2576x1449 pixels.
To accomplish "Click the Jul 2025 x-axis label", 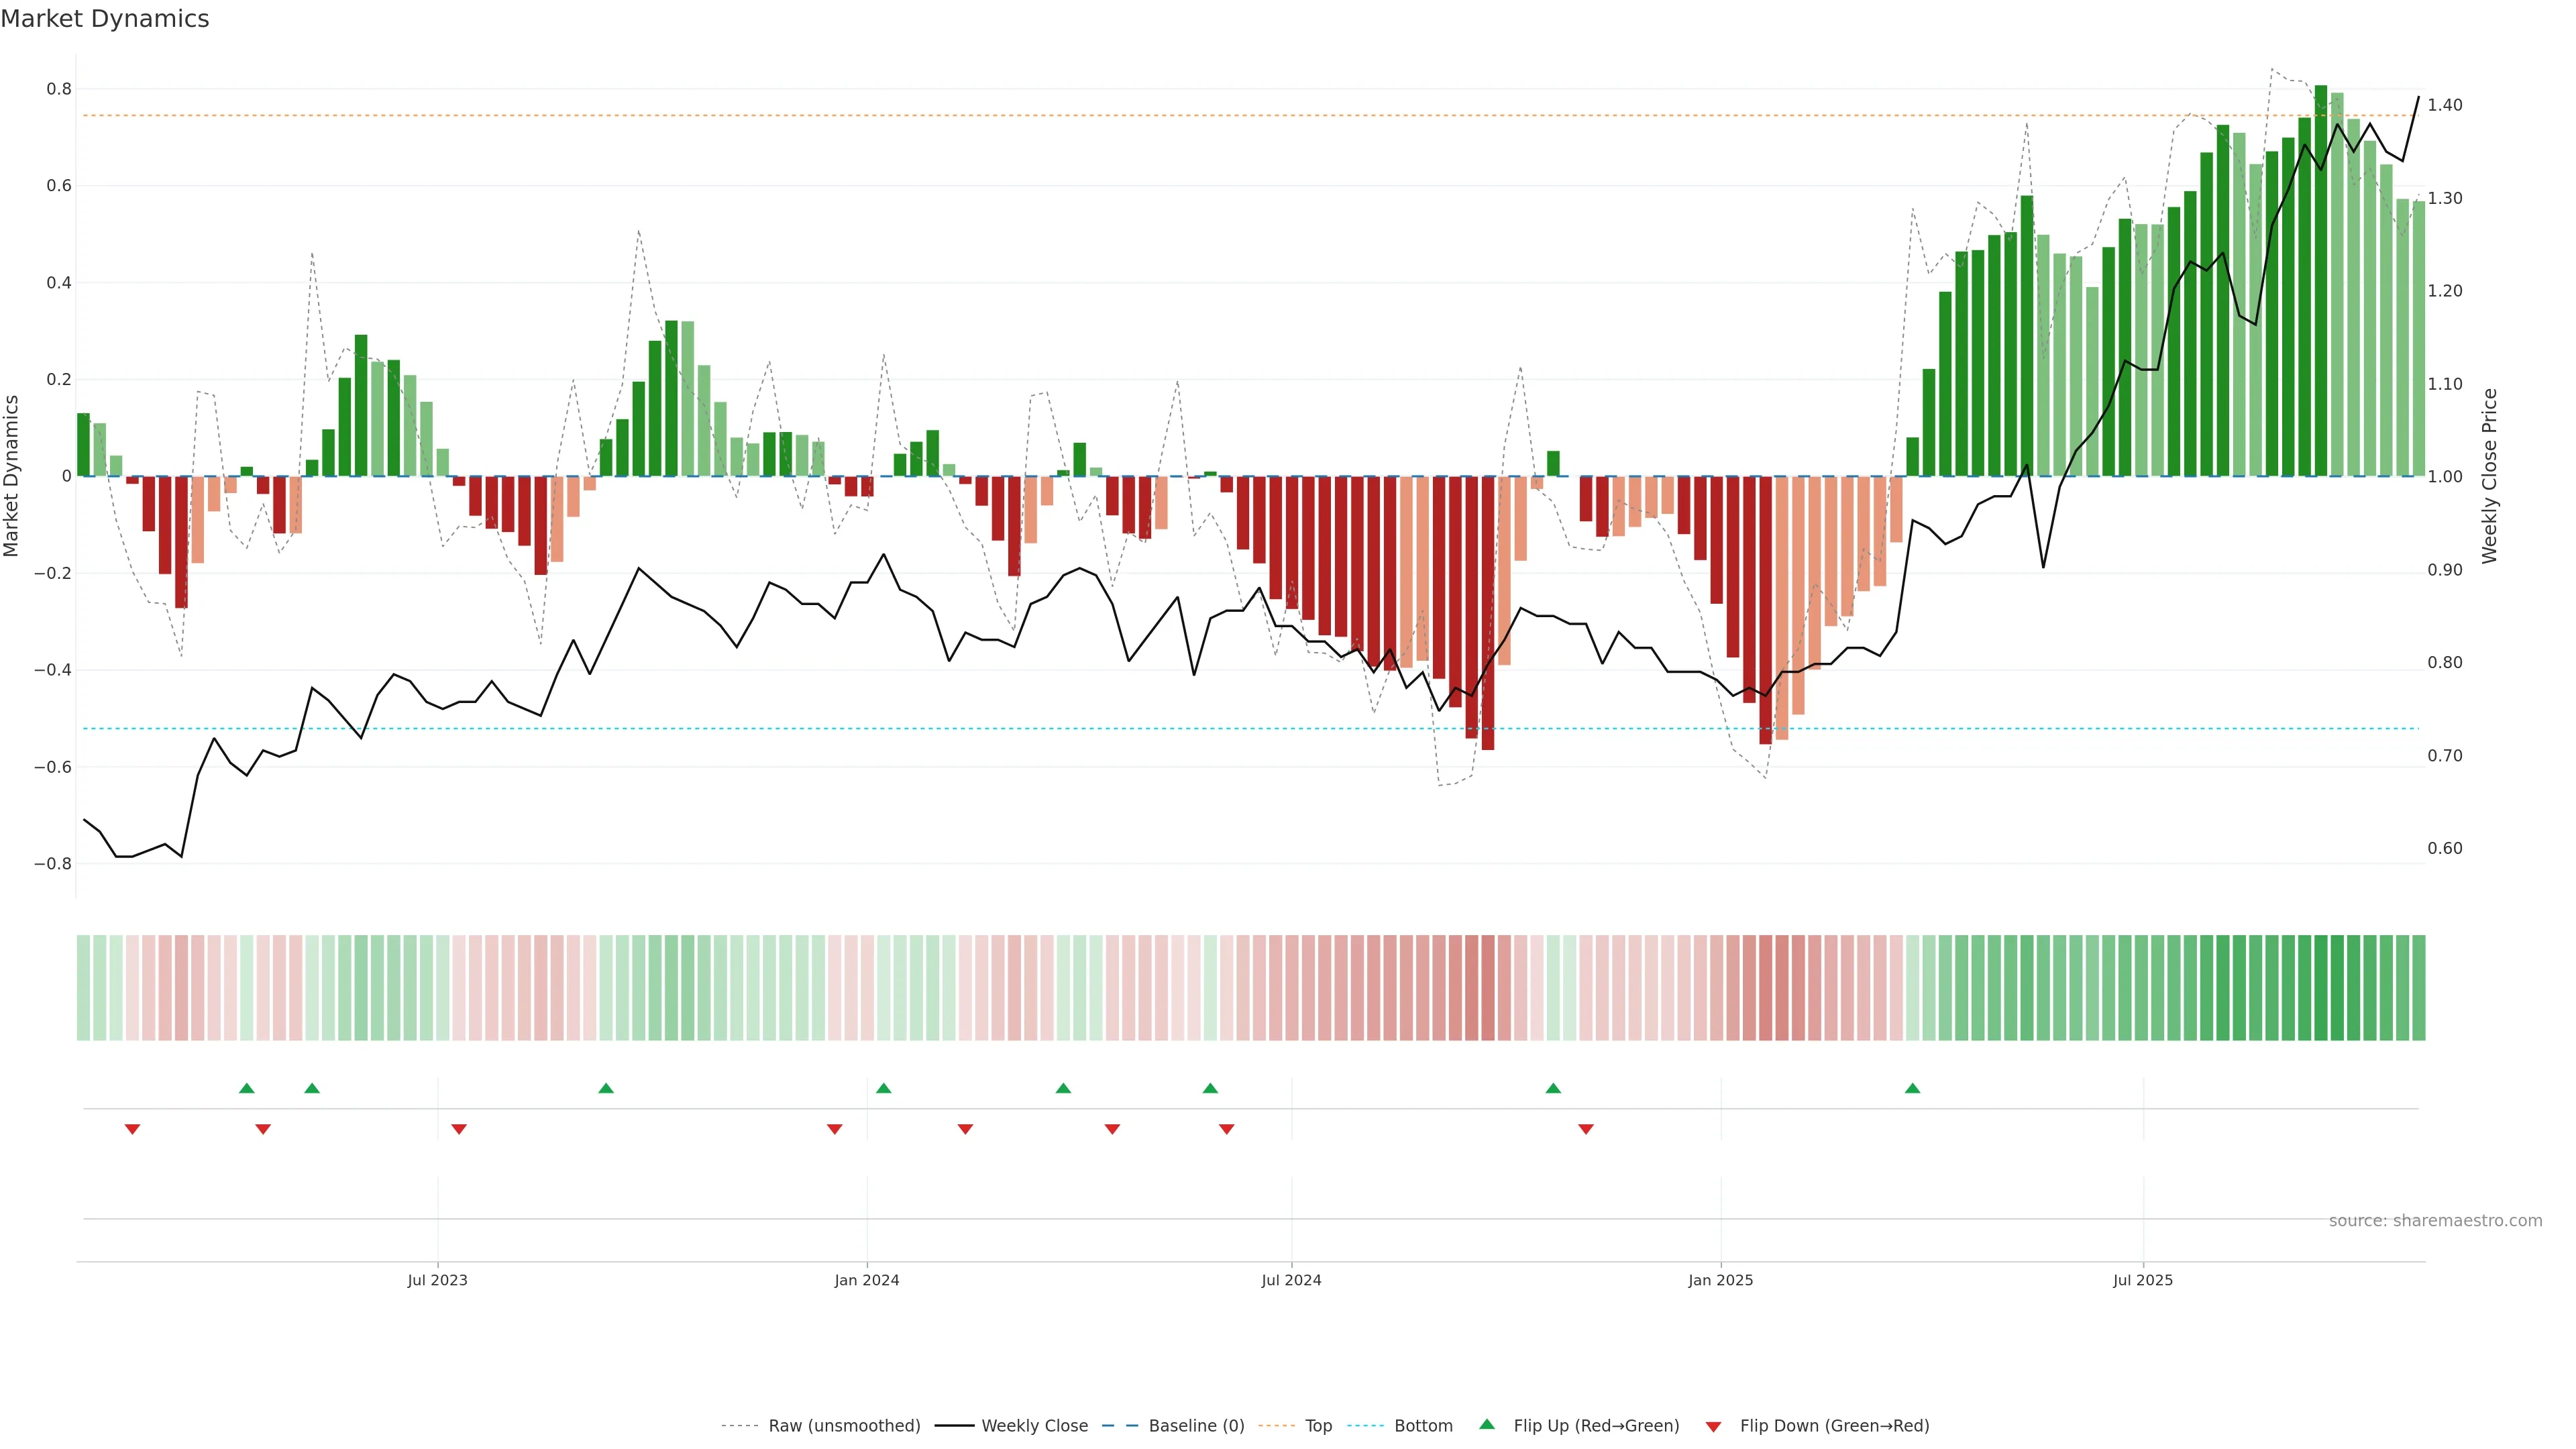I will [x=2142, y=1280].
